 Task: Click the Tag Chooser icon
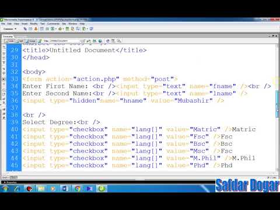point(92,29)
